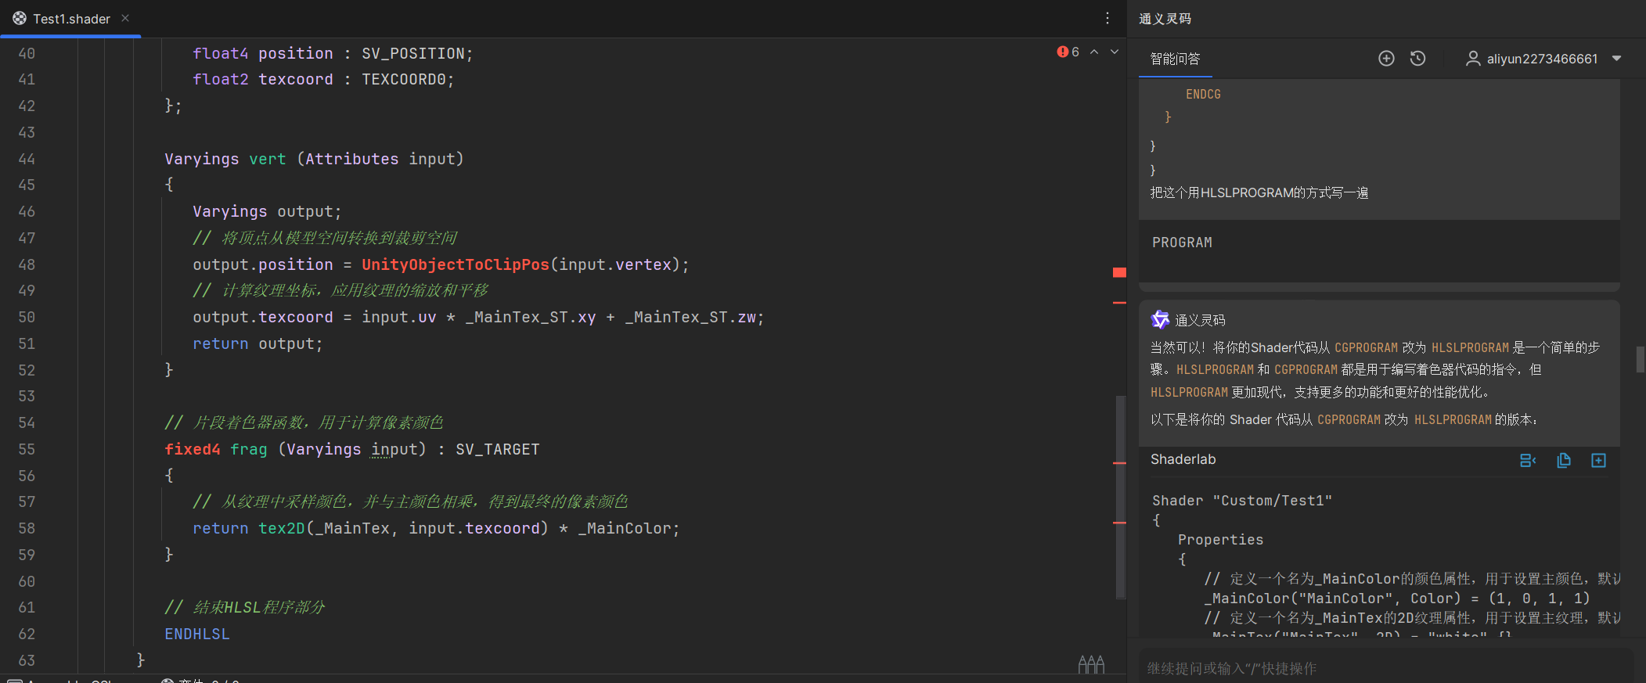The width and height of the screenshot is (1646, 683).
Task: Click the ENDHLSL keyword
Action: pyautogui.click(x=197, y=634)
